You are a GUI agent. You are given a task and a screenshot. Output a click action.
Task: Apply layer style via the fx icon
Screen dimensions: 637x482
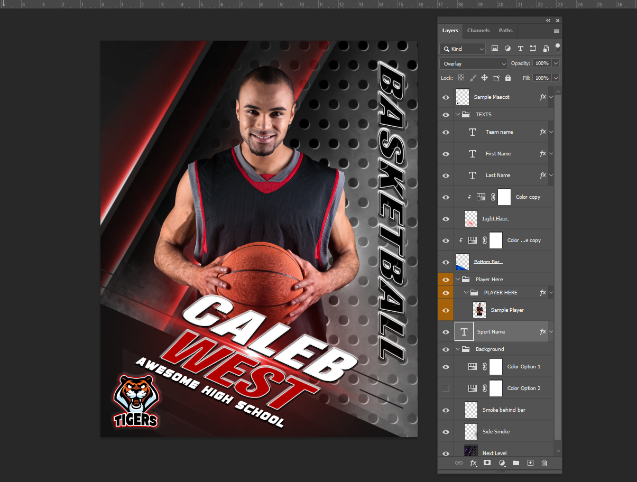pos(473,463)
